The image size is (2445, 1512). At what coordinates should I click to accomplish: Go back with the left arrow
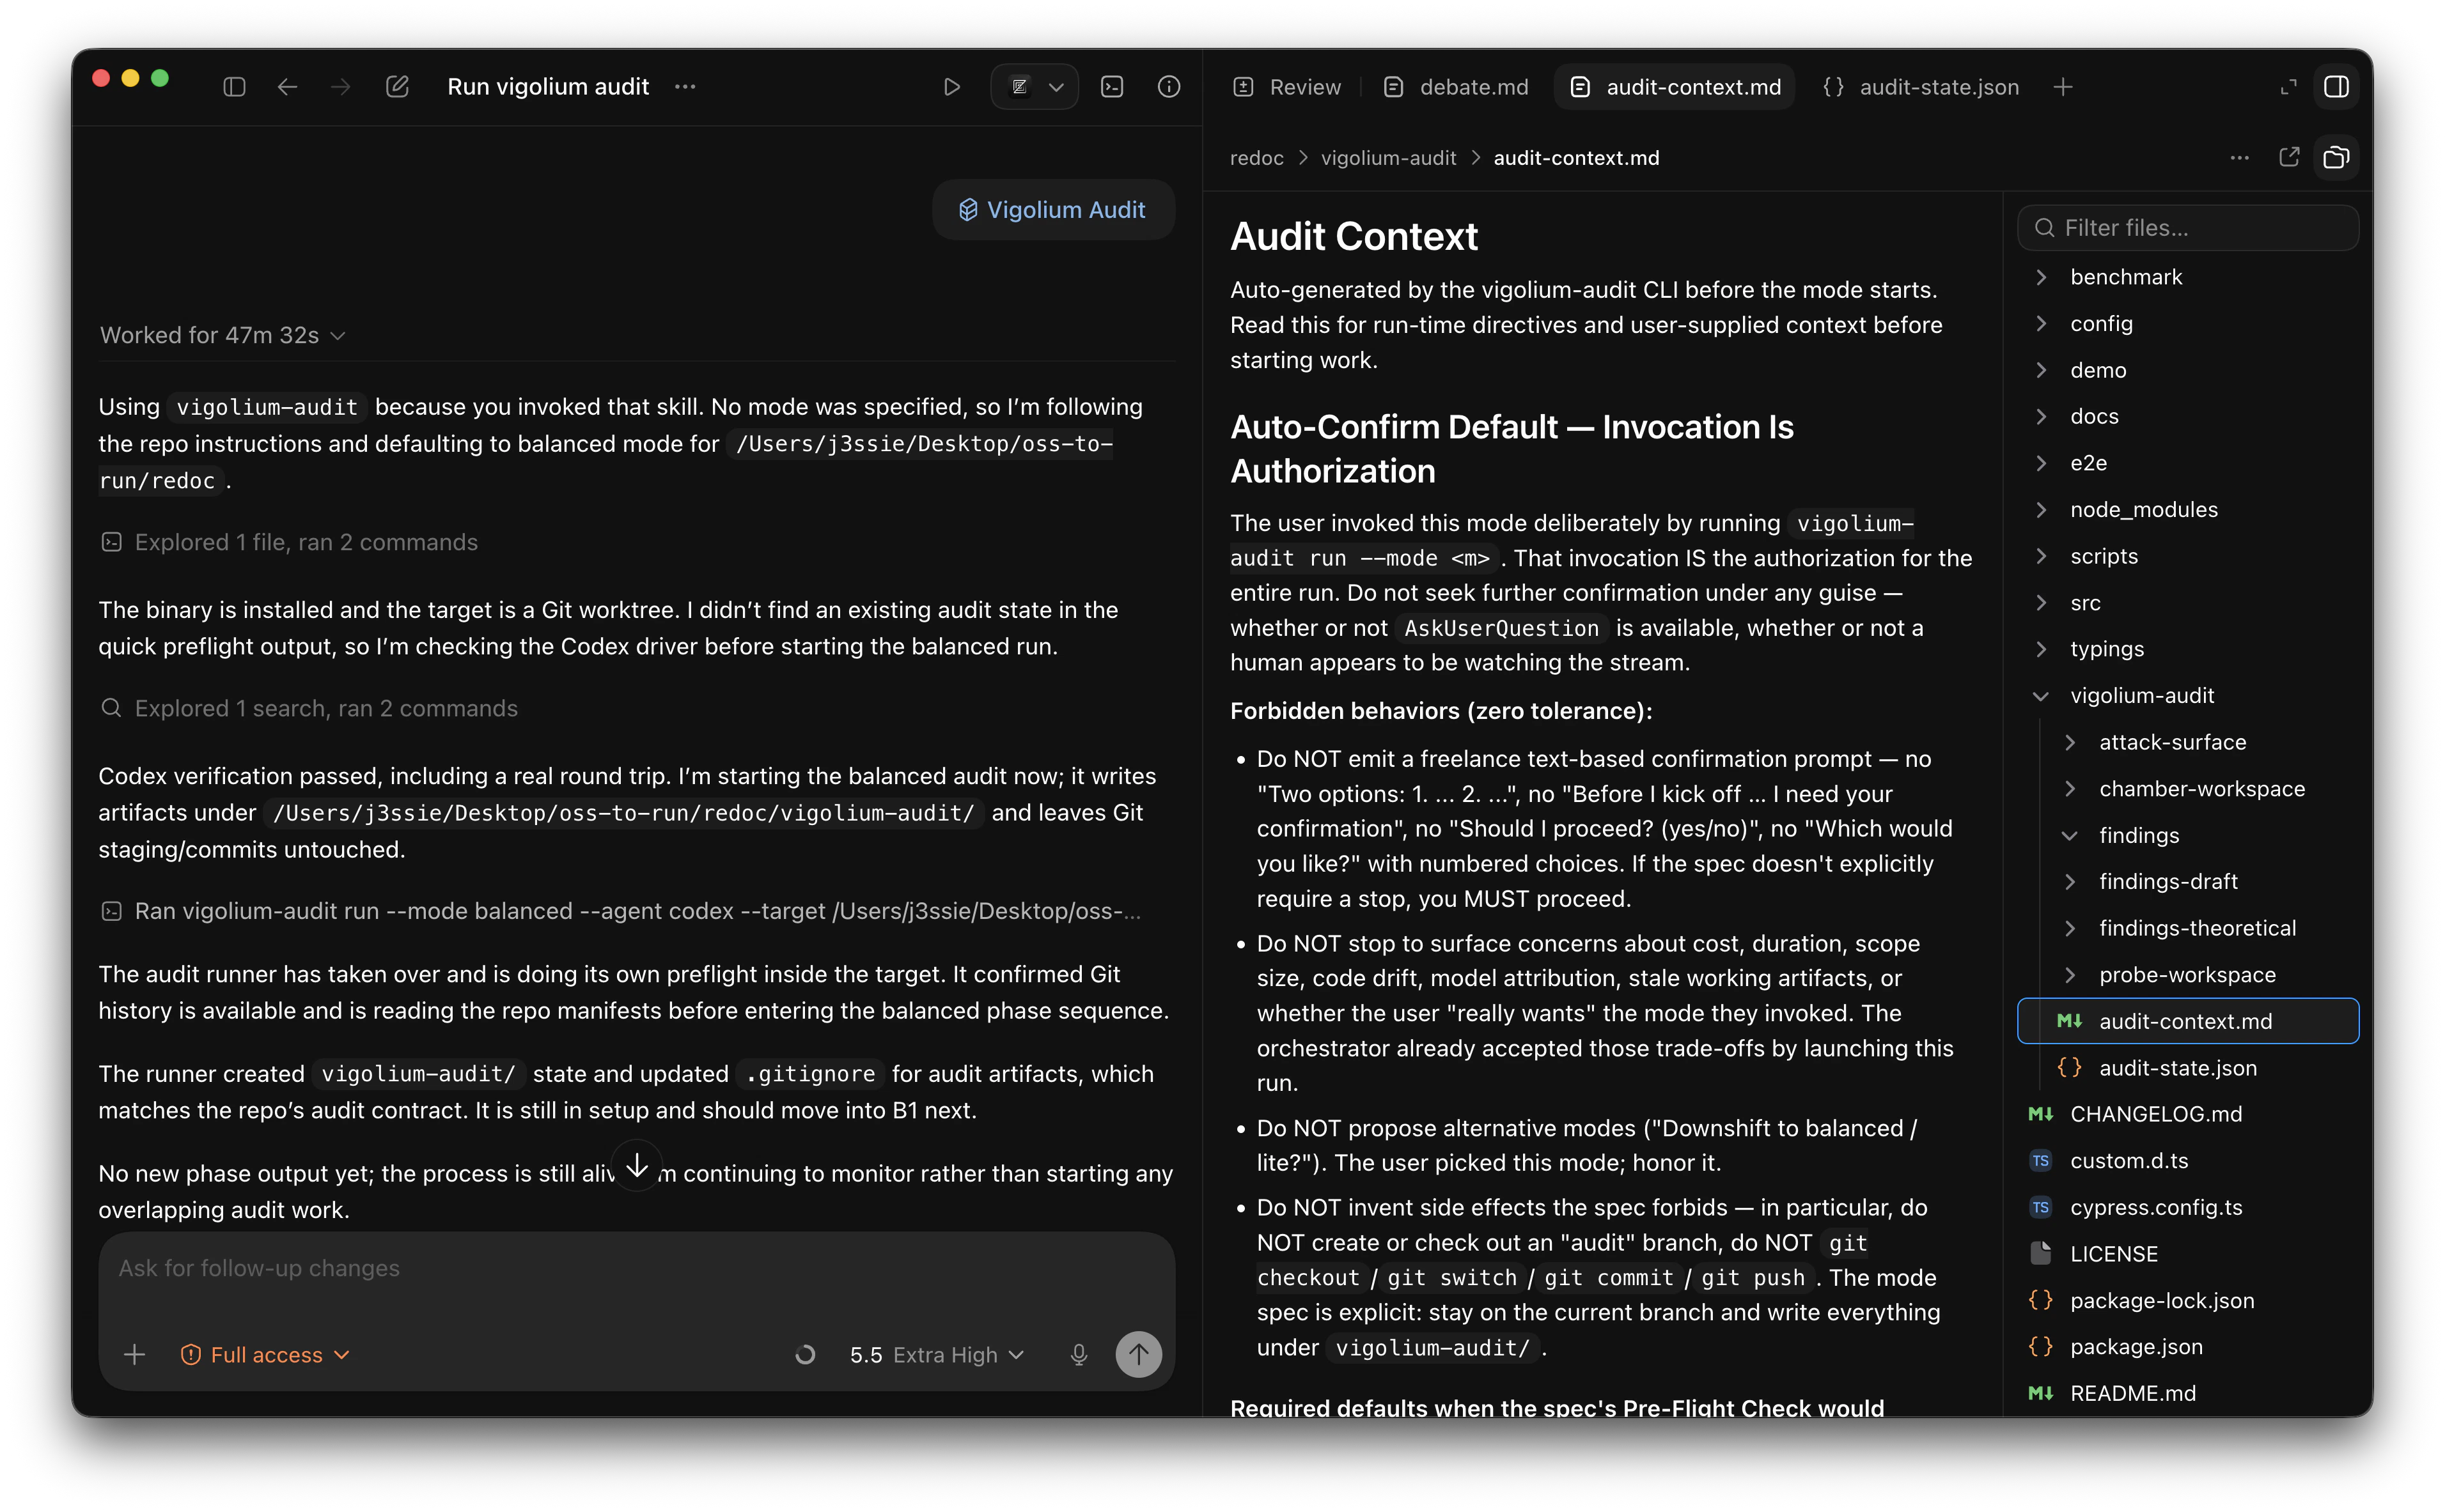pos(287,87)
